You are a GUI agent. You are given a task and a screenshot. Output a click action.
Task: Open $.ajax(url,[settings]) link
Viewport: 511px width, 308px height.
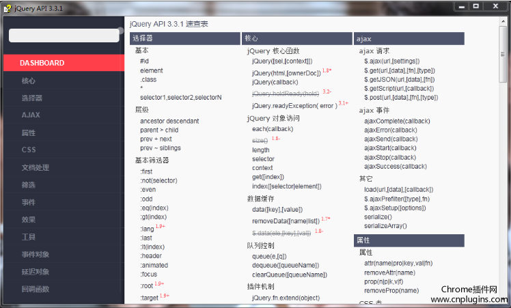392,61
